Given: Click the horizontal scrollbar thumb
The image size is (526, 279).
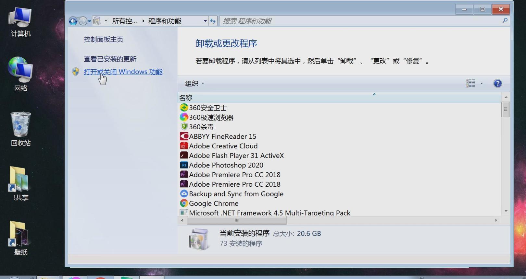Looking at the screenshot, I should (237, 220).
